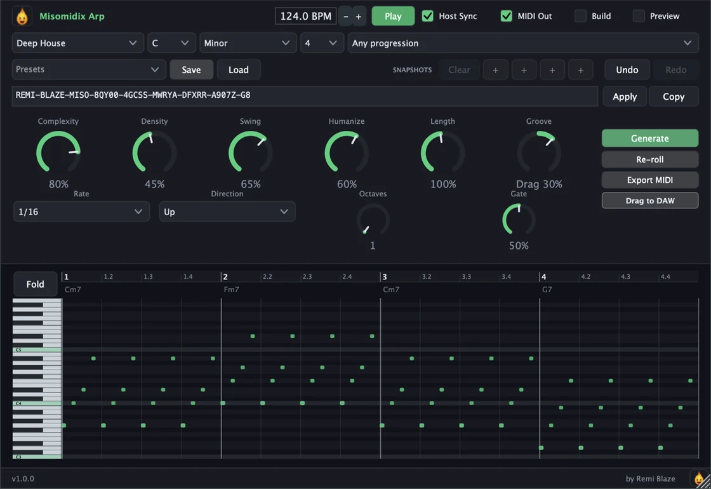711x489 pixels.
Task: Click the fourth snapshot plus slot
Action: pyautogui.click(x=580, y=70)
